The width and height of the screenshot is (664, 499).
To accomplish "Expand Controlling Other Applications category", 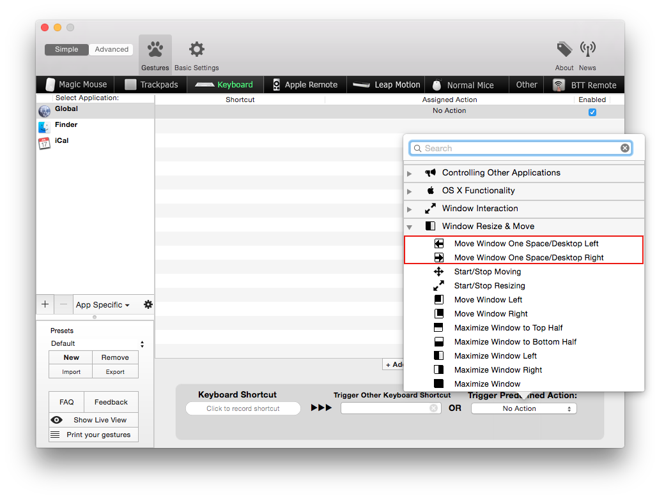I will pos(409,174).
